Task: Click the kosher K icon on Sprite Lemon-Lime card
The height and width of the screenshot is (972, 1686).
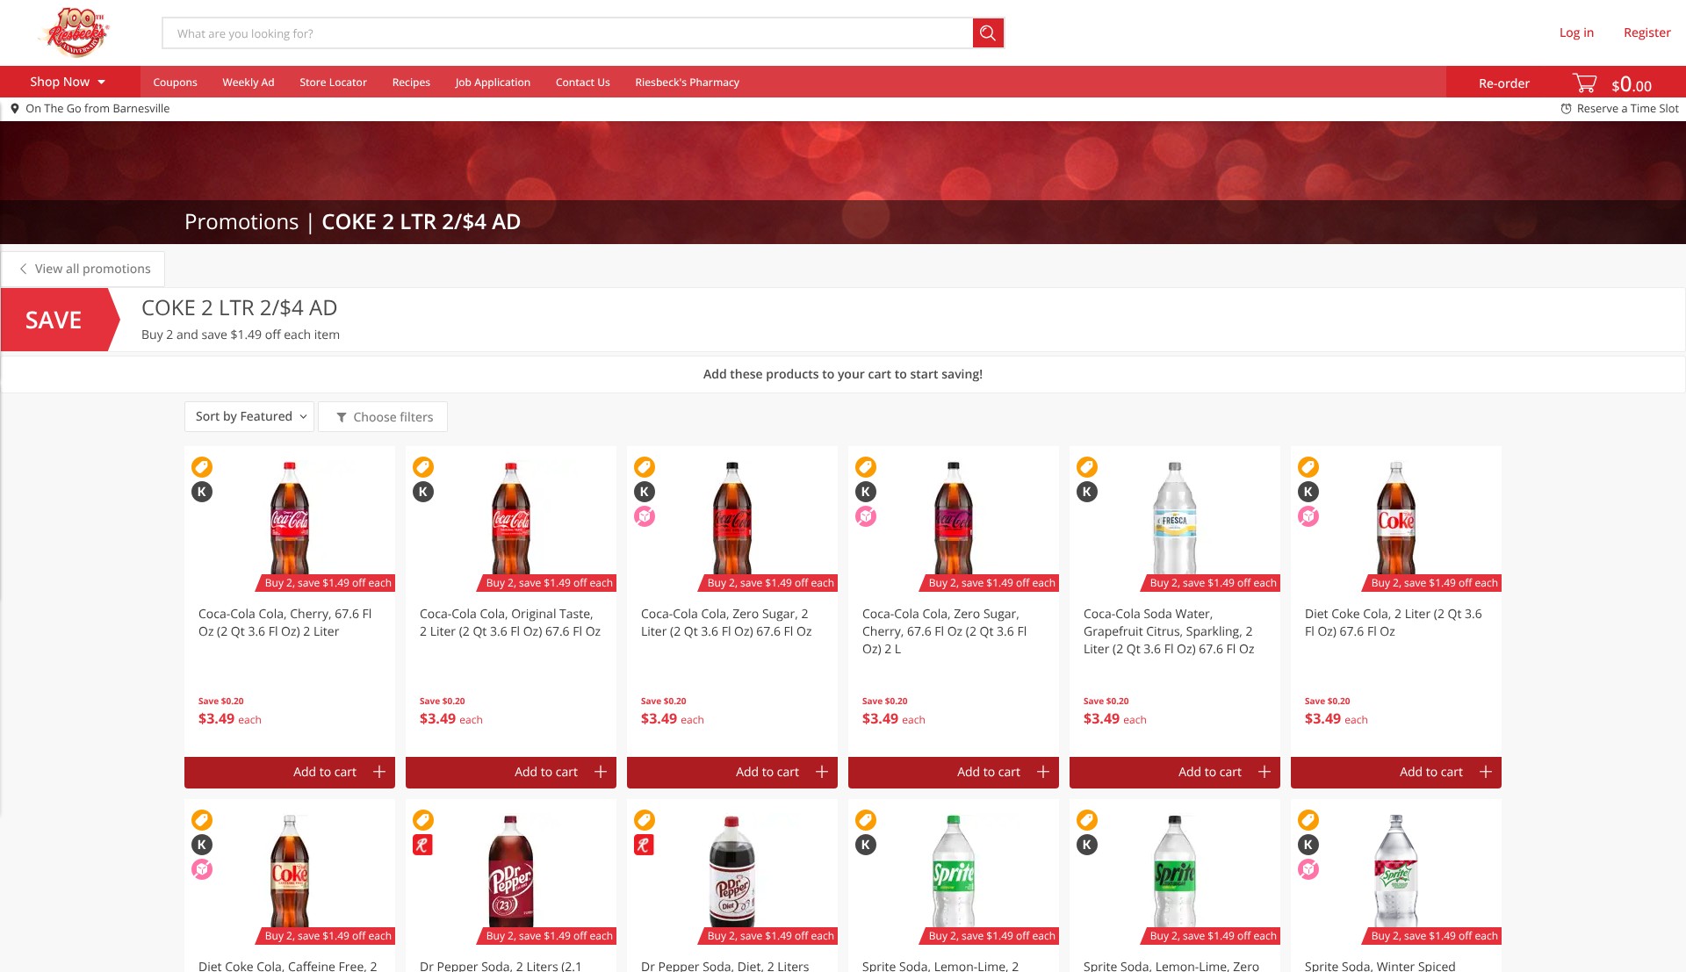Action: pyautogui.click(x=866, y=845)
